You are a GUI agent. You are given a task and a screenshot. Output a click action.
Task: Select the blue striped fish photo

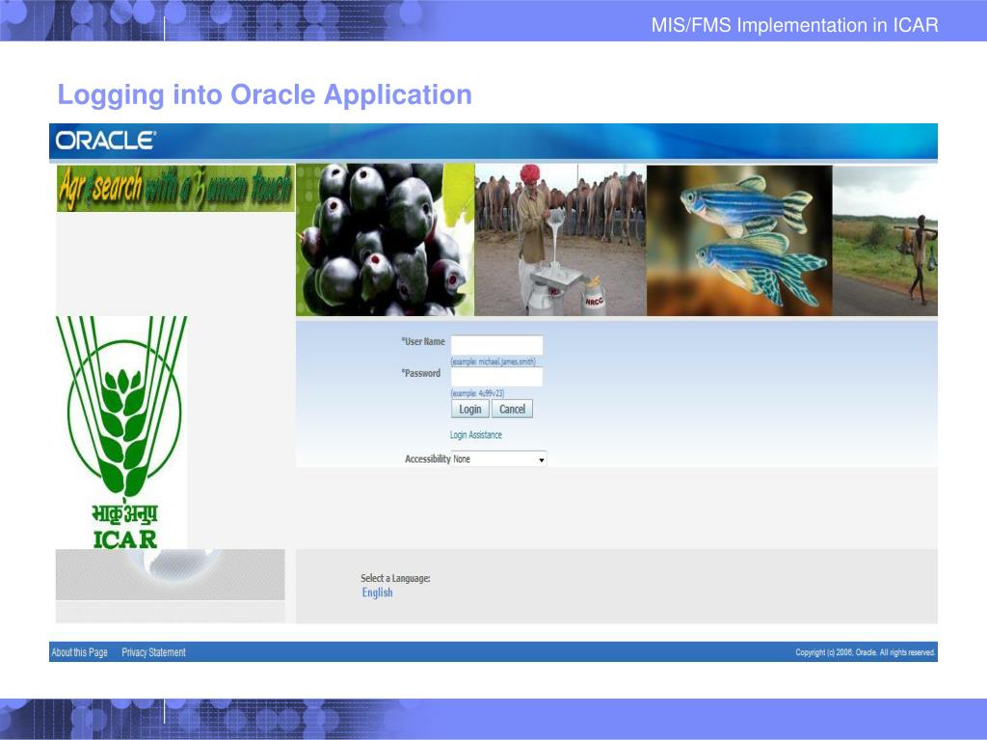[738, 240]
